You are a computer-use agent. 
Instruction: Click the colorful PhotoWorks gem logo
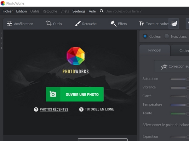[x=76, y=56]
